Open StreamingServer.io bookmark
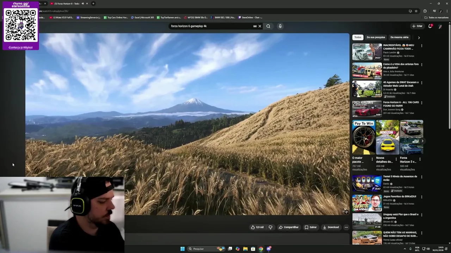This screenshot has width=451, height=253. [88, 17]
